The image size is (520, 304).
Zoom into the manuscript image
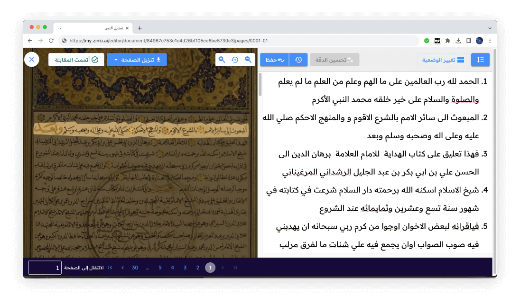[x=222, y=60]
